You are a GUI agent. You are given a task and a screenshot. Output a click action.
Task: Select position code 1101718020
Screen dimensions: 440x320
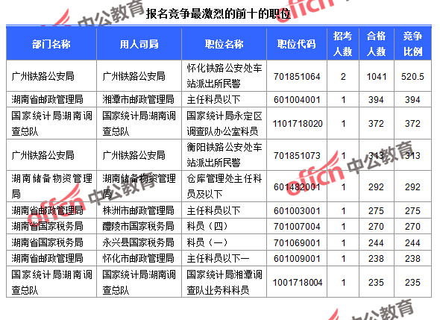298,124
